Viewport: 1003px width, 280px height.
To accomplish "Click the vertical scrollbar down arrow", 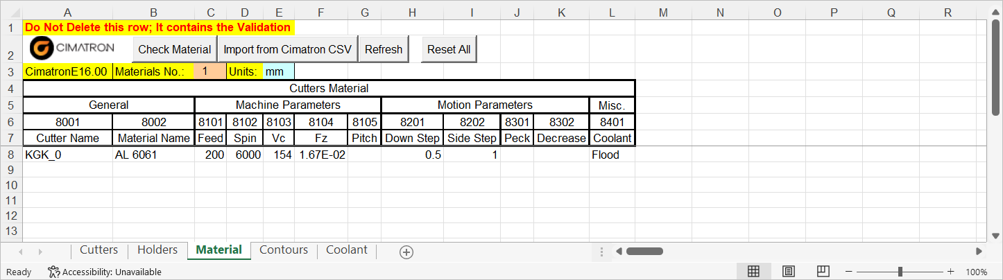I will 996,234.
